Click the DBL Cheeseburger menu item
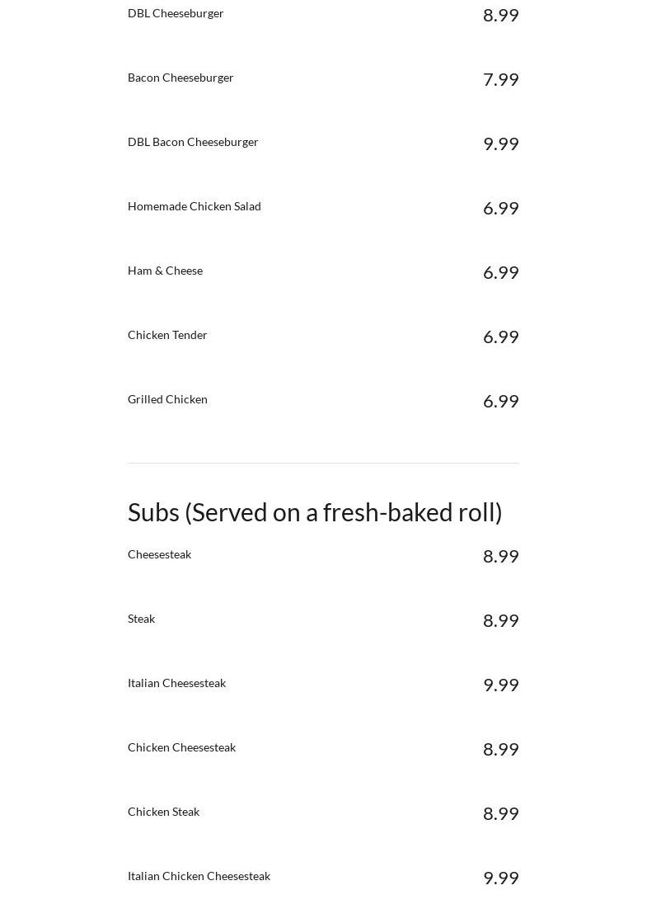 point(176,13)
